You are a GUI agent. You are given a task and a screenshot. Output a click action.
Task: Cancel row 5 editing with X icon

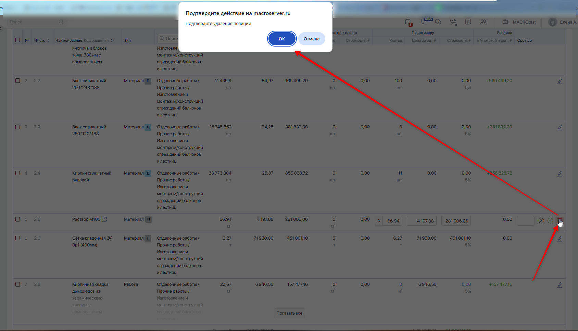pyautogui.click(x=541, y=221)
